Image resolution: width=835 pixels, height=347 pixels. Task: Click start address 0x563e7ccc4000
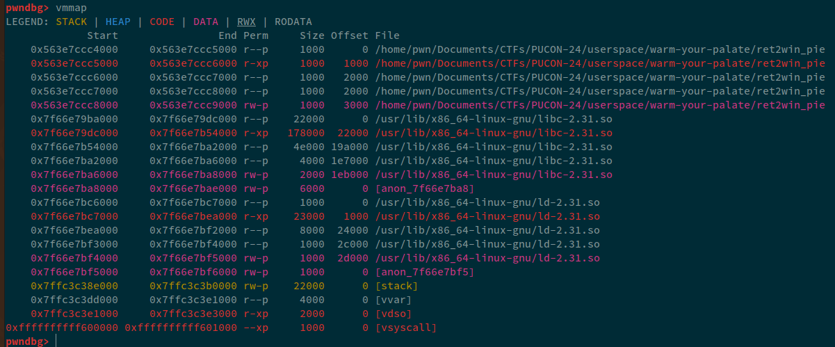tap(74, 49)
